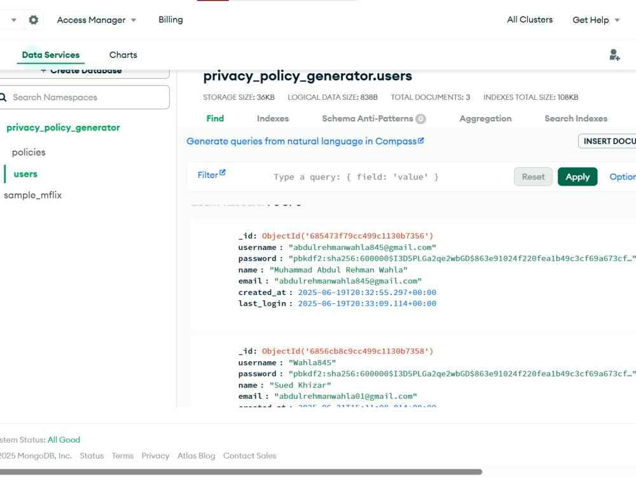The height and width of the screenshot is (477, 636).
Task: Open Schema Anti-Patterns tab
Action: click(x=373, y=118)
